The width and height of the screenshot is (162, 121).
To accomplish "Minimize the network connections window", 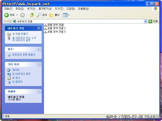I will pos(148,4).
